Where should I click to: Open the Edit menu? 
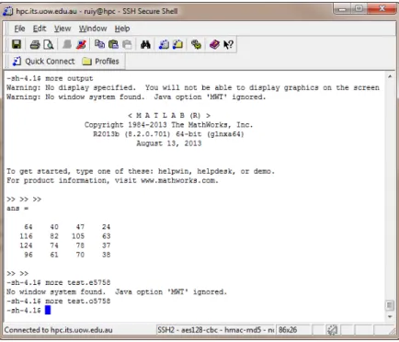coord(40,28)
